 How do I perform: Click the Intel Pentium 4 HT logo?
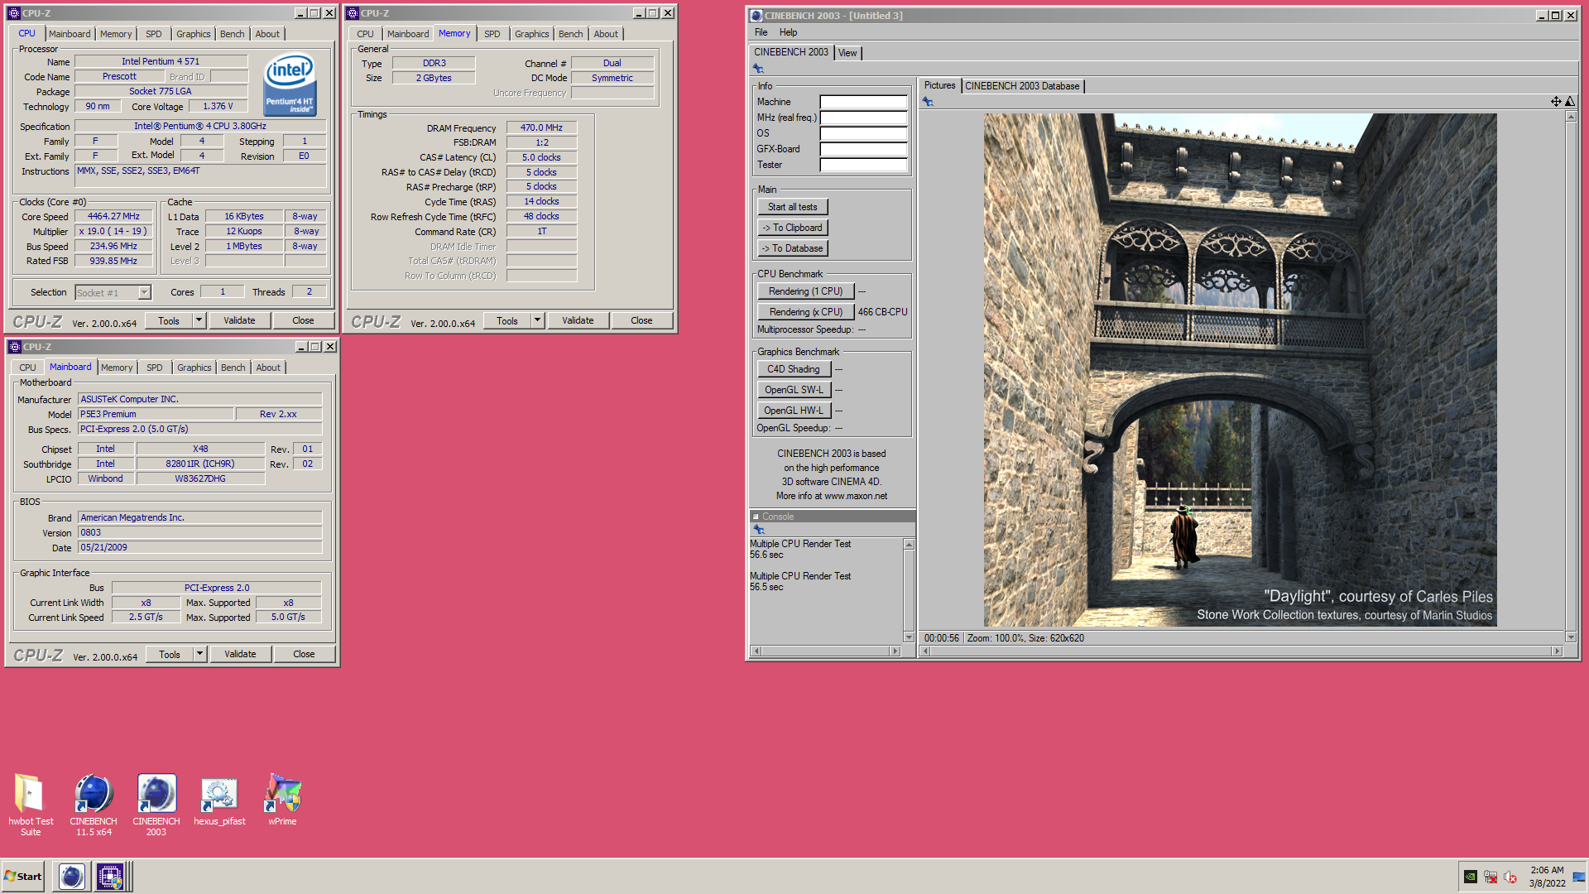point(290,84)
